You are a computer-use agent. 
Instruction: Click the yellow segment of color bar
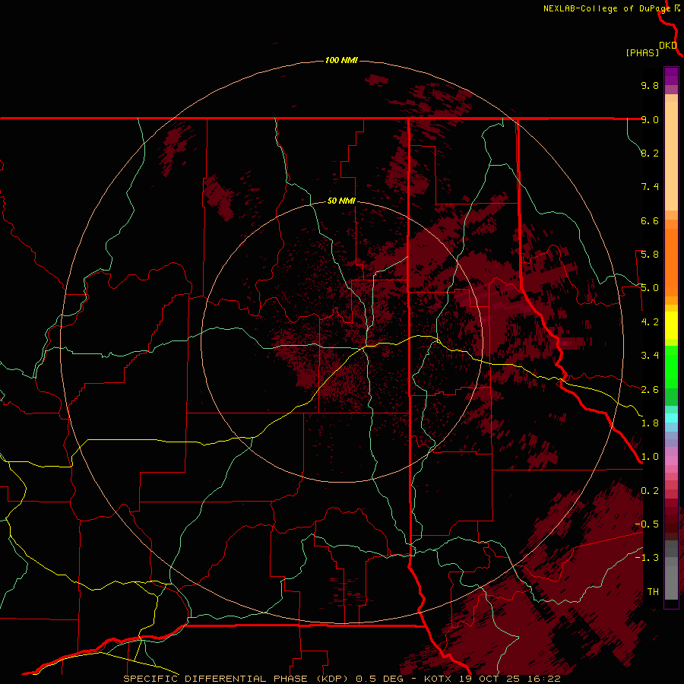click(671, 325)
